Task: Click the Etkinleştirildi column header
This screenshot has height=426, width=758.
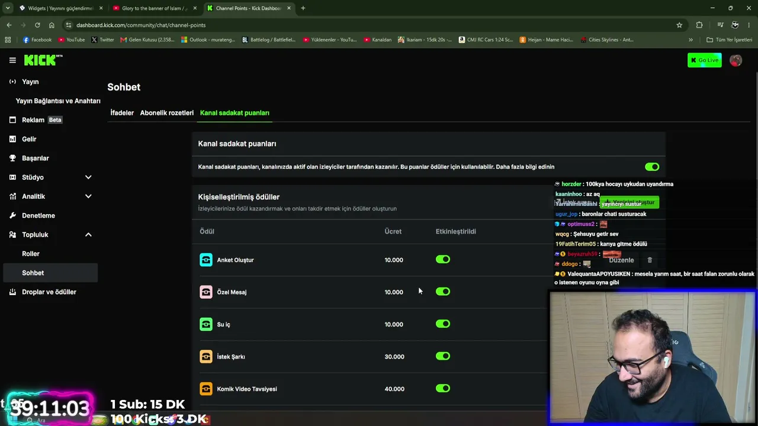Action: pyautogui.click(x=456, y=231)
